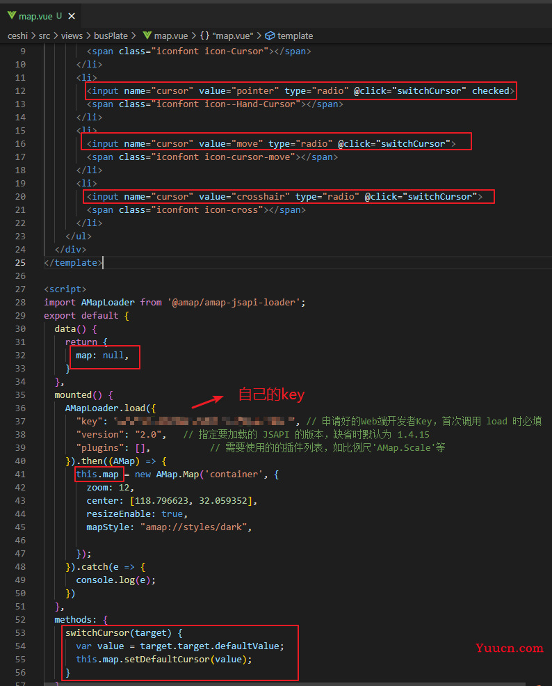Click the 'checked' attribute on line 12

click(x=490, y=90)
